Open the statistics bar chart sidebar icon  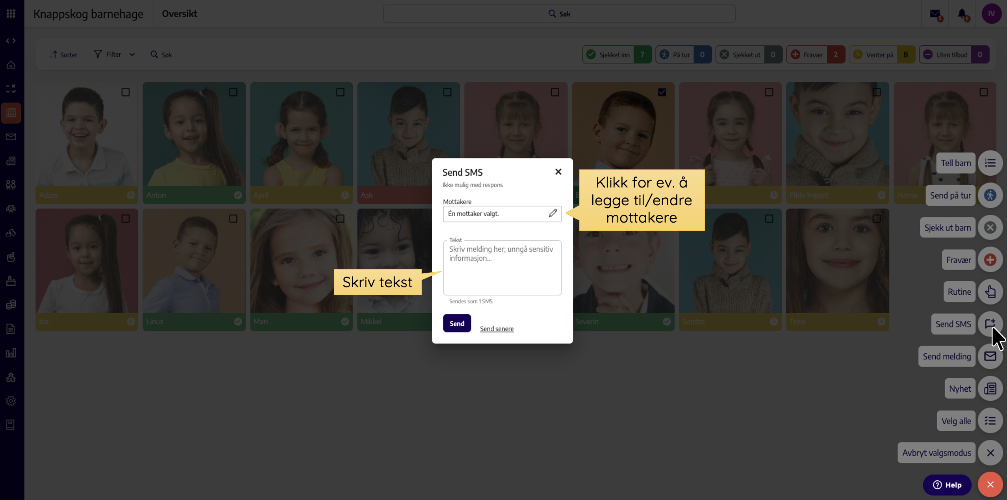point(11,353)
